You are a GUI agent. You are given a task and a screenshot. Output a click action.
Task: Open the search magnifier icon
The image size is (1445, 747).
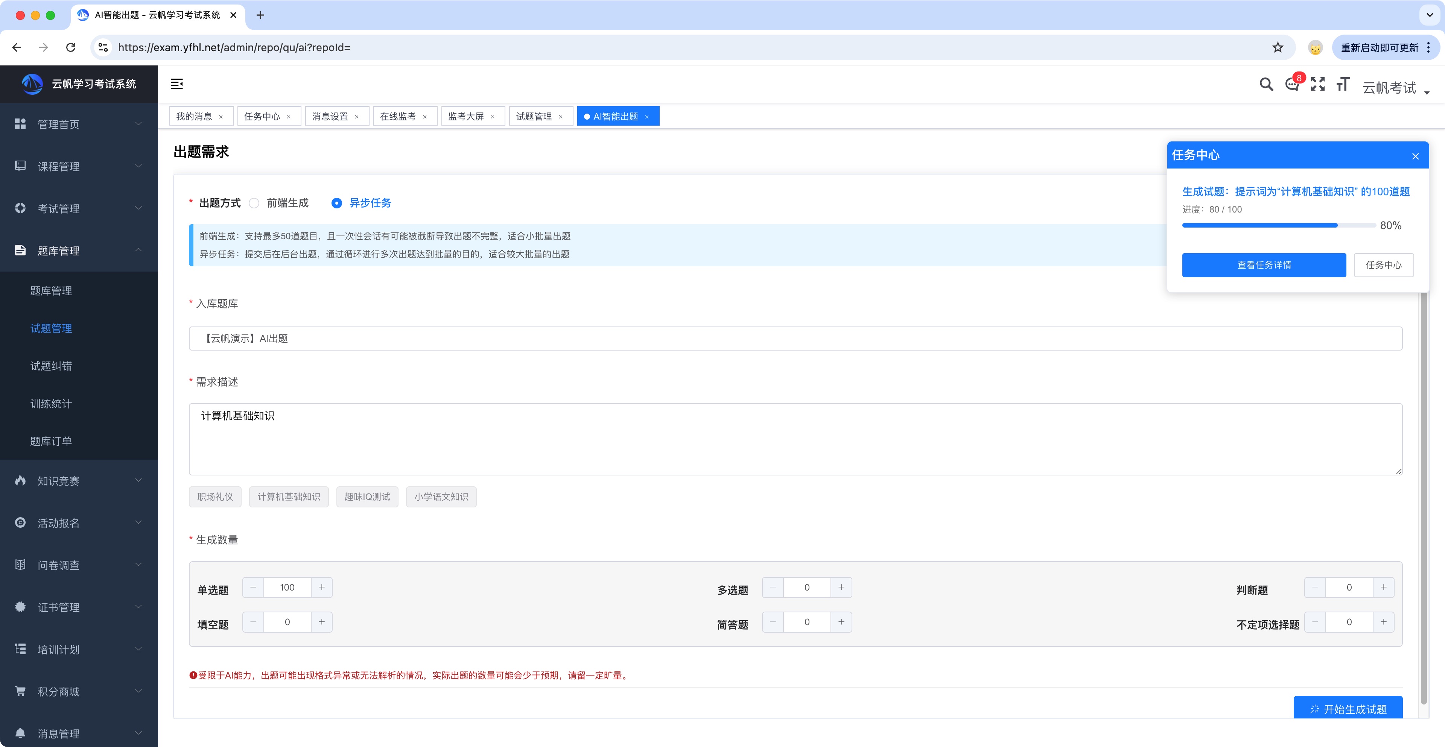(x=1266, y=84)
